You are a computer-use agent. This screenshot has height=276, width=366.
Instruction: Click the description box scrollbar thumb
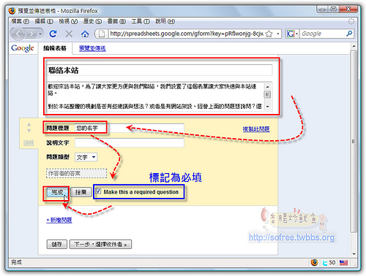tap(267, 94)
